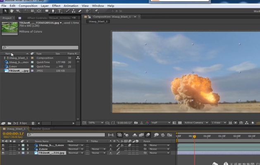The image size is (260, 165).
Task: Select the Zoom tool in toolbar
Action: (x=17, y=11)
